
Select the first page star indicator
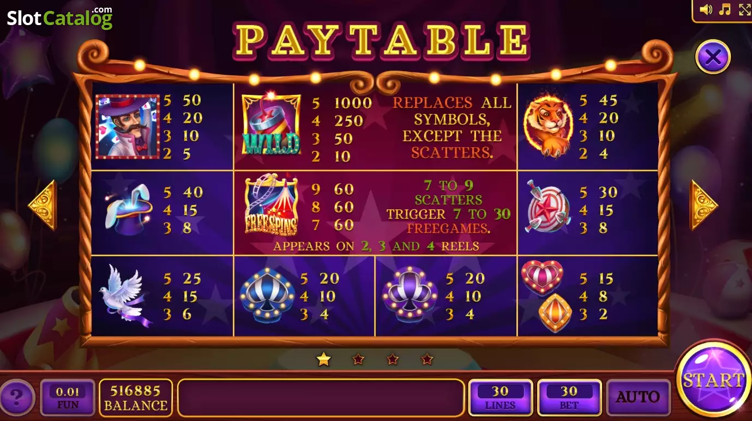tap(324, 359)
